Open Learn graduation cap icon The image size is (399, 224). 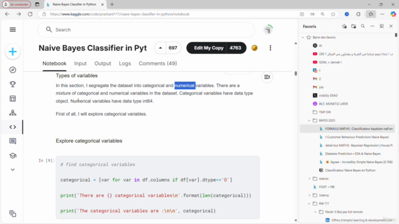(x=12, y=156)
